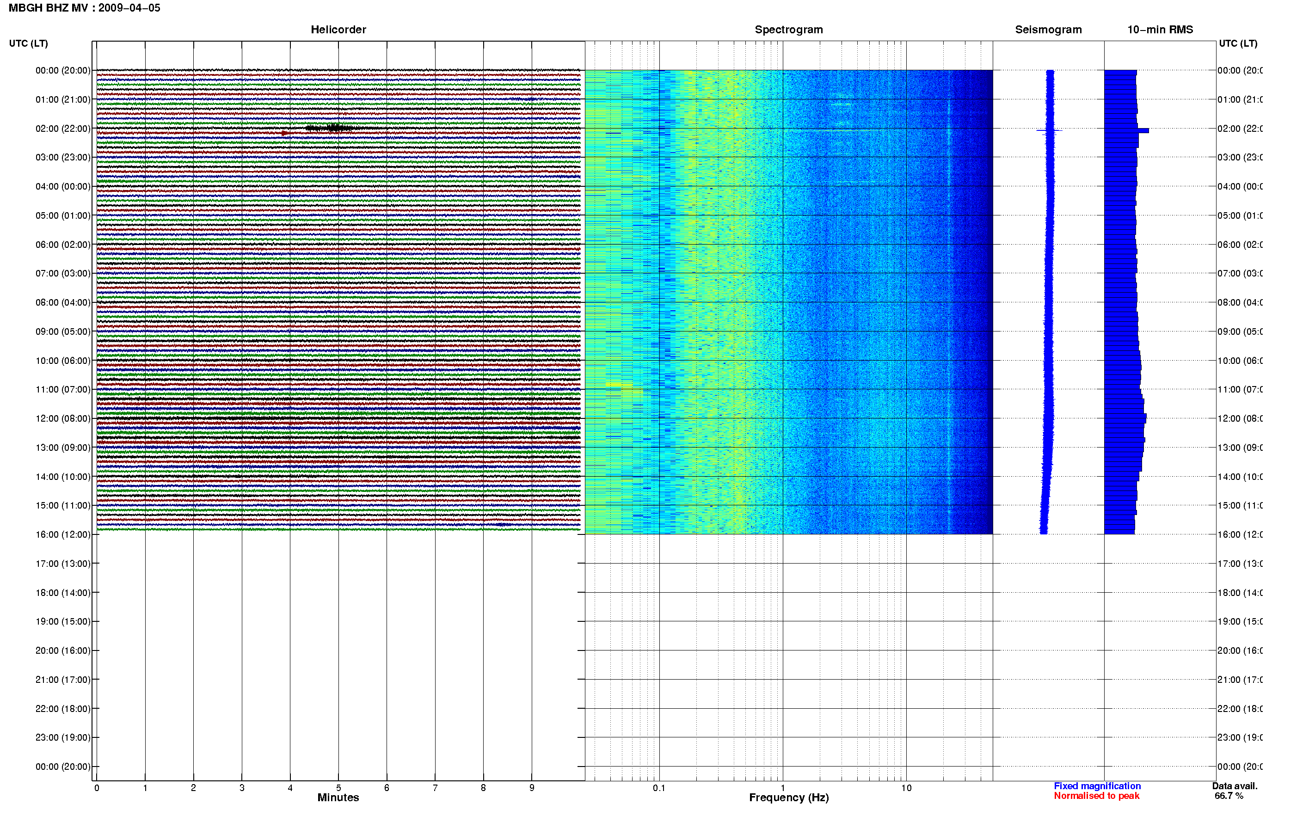Click the 'Helicorder' panel heading
Screen dimensions: 1315x822
338,30
